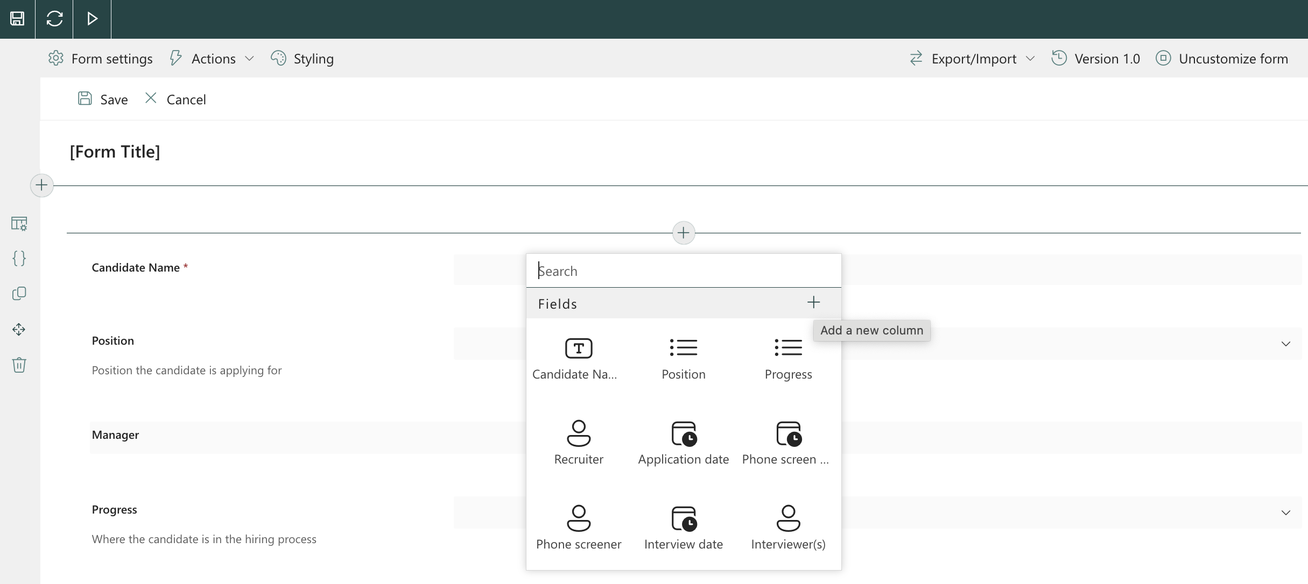Open the Styling options
The image size is (1308, 584).
(x=302, y=59)
